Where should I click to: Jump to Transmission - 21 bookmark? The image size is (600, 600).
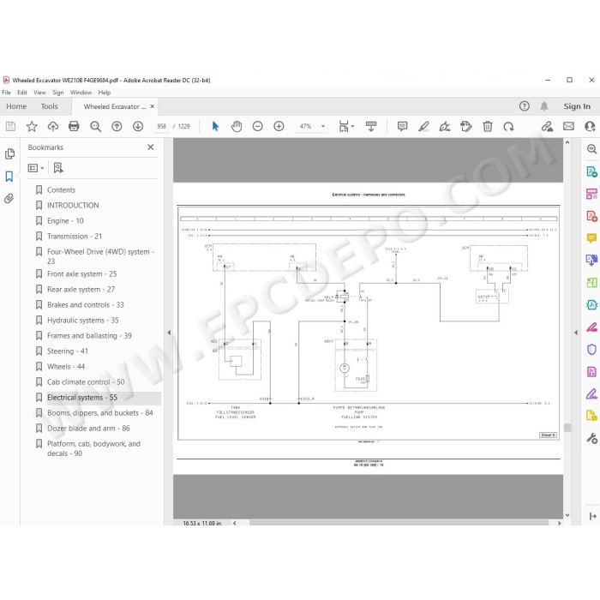coord(75,236)
